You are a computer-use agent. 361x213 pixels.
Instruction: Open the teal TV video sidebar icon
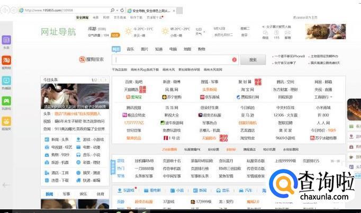[6, 81]
